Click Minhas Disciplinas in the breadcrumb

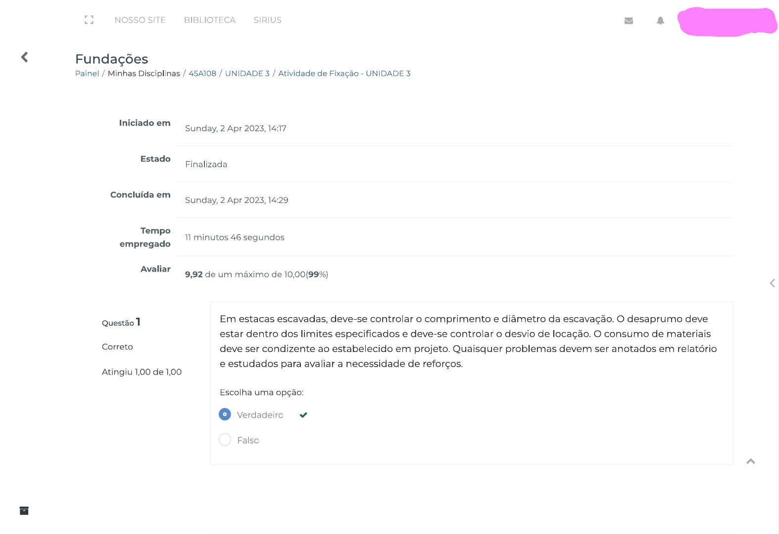pos(144,73)
